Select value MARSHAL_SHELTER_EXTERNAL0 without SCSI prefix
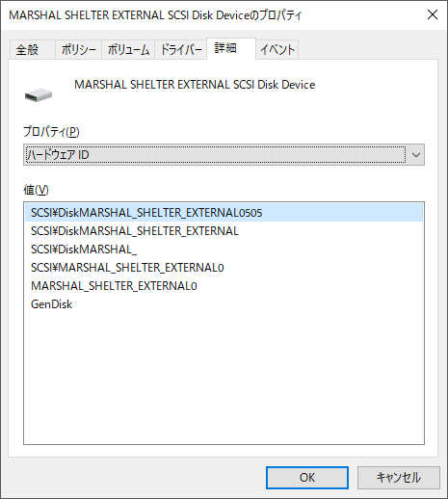This screenshot has width=448, height=499. (224, 286)
